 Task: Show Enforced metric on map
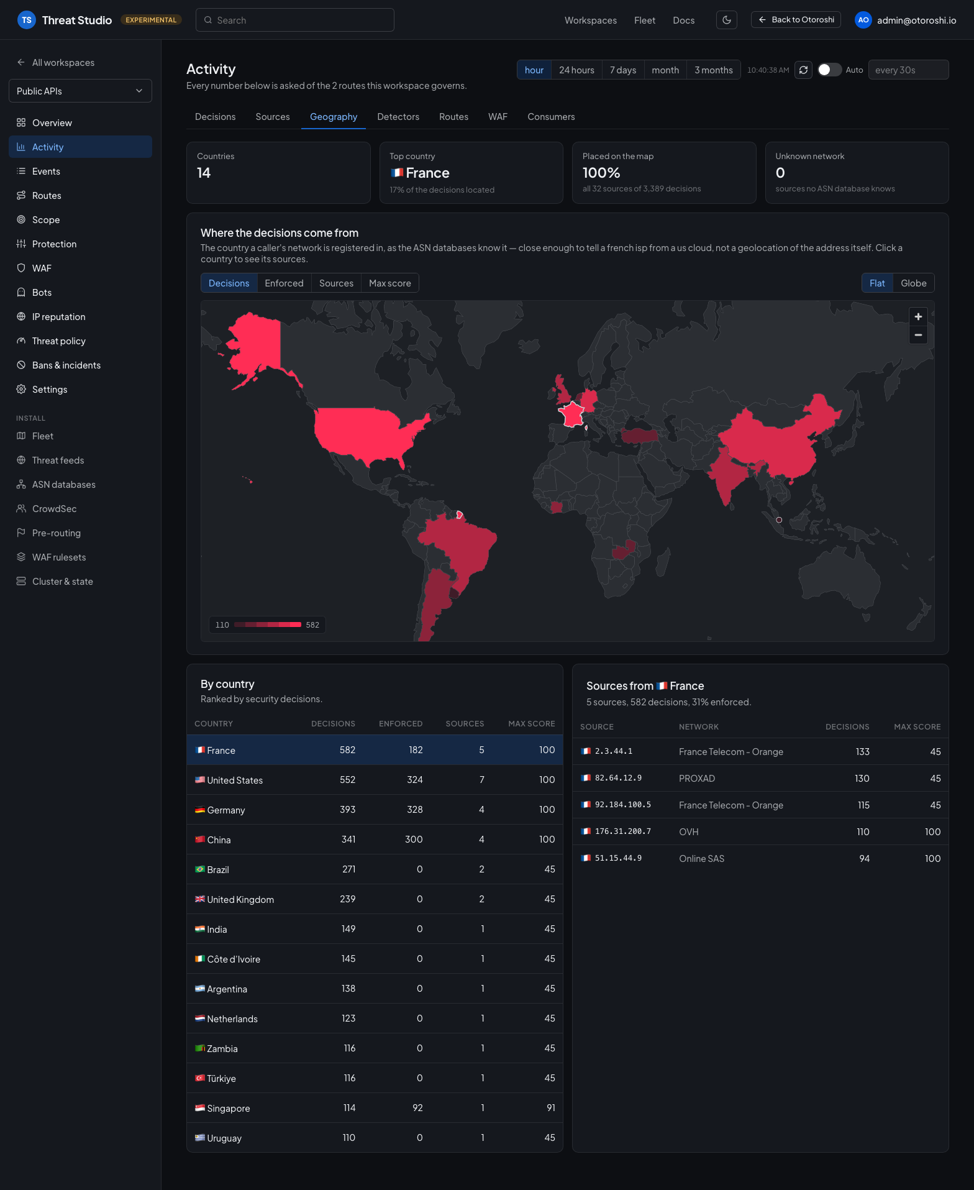pyautogui.click(x=284, y=283)
